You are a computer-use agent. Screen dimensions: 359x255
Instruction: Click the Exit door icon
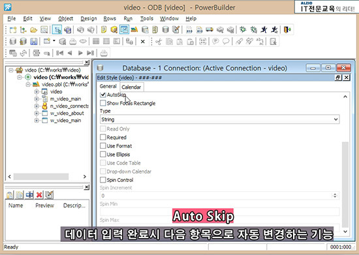[287, 30]
